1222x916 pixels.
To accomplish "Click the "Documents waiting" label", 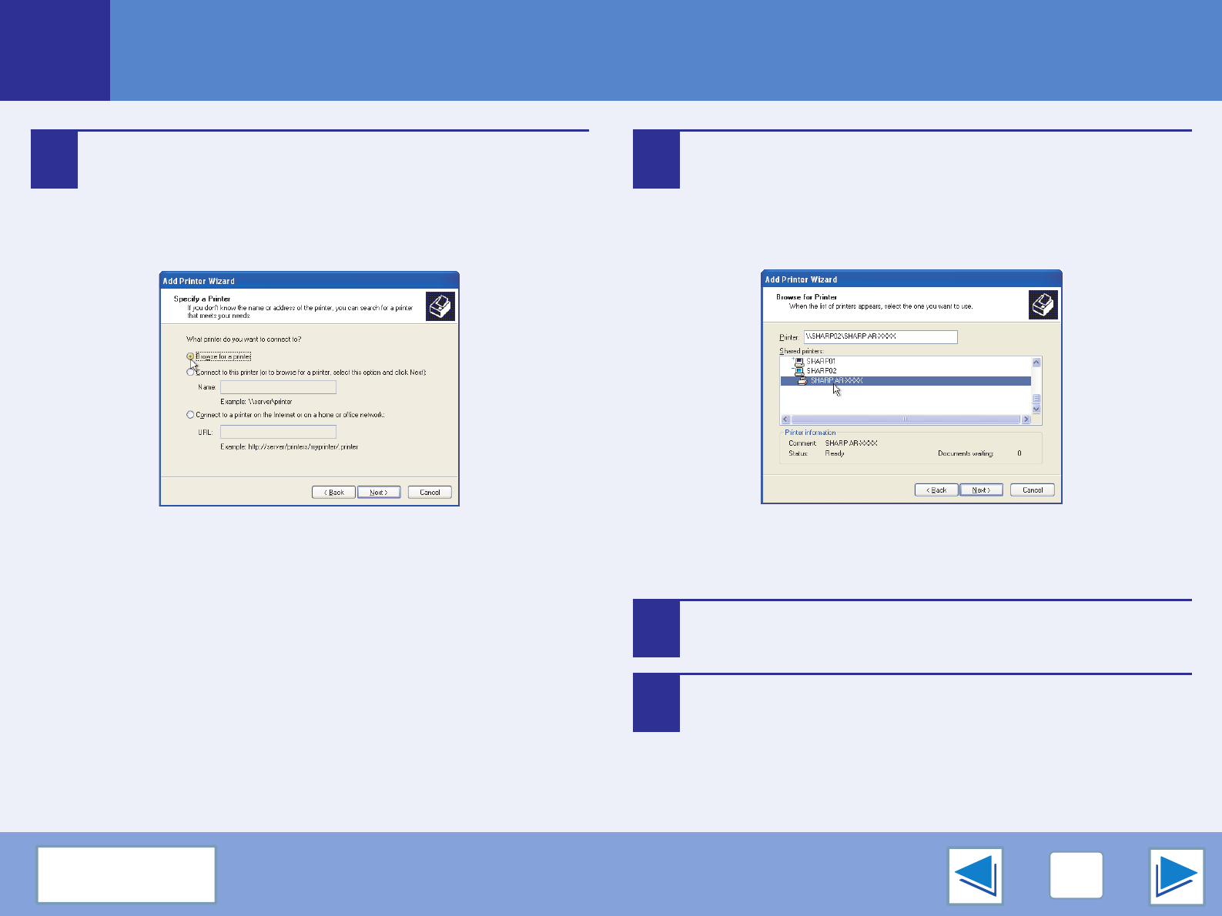I will 966,453.
